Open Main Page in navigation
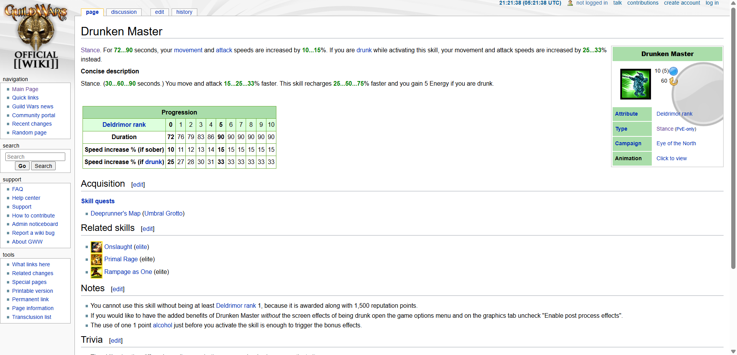Viewport: 737px width, 355px height. point(25,89)
